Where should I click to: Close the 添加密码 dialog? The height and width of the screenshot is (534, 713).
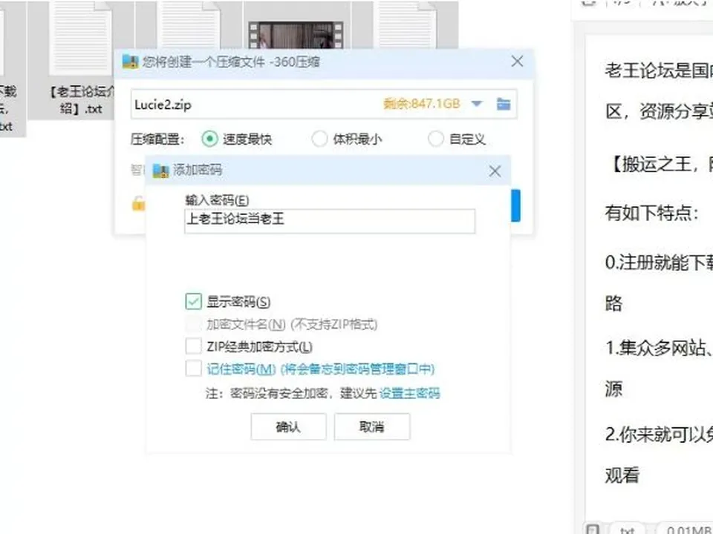[495, 171]
